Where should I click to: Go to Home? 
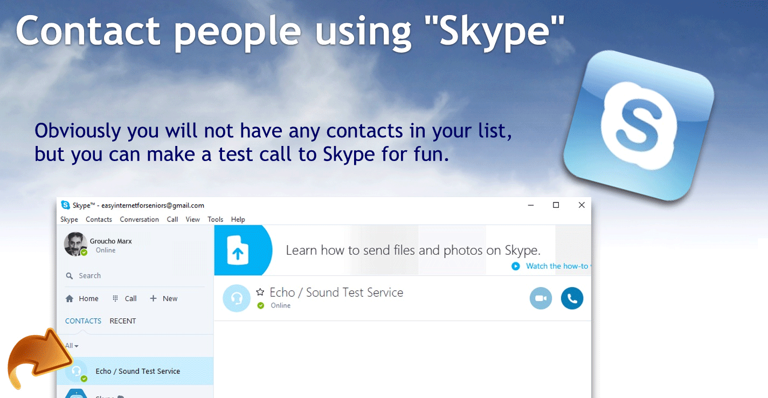82,298
